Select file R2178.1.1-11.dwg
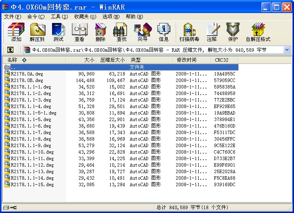 [x=32, y=158]
